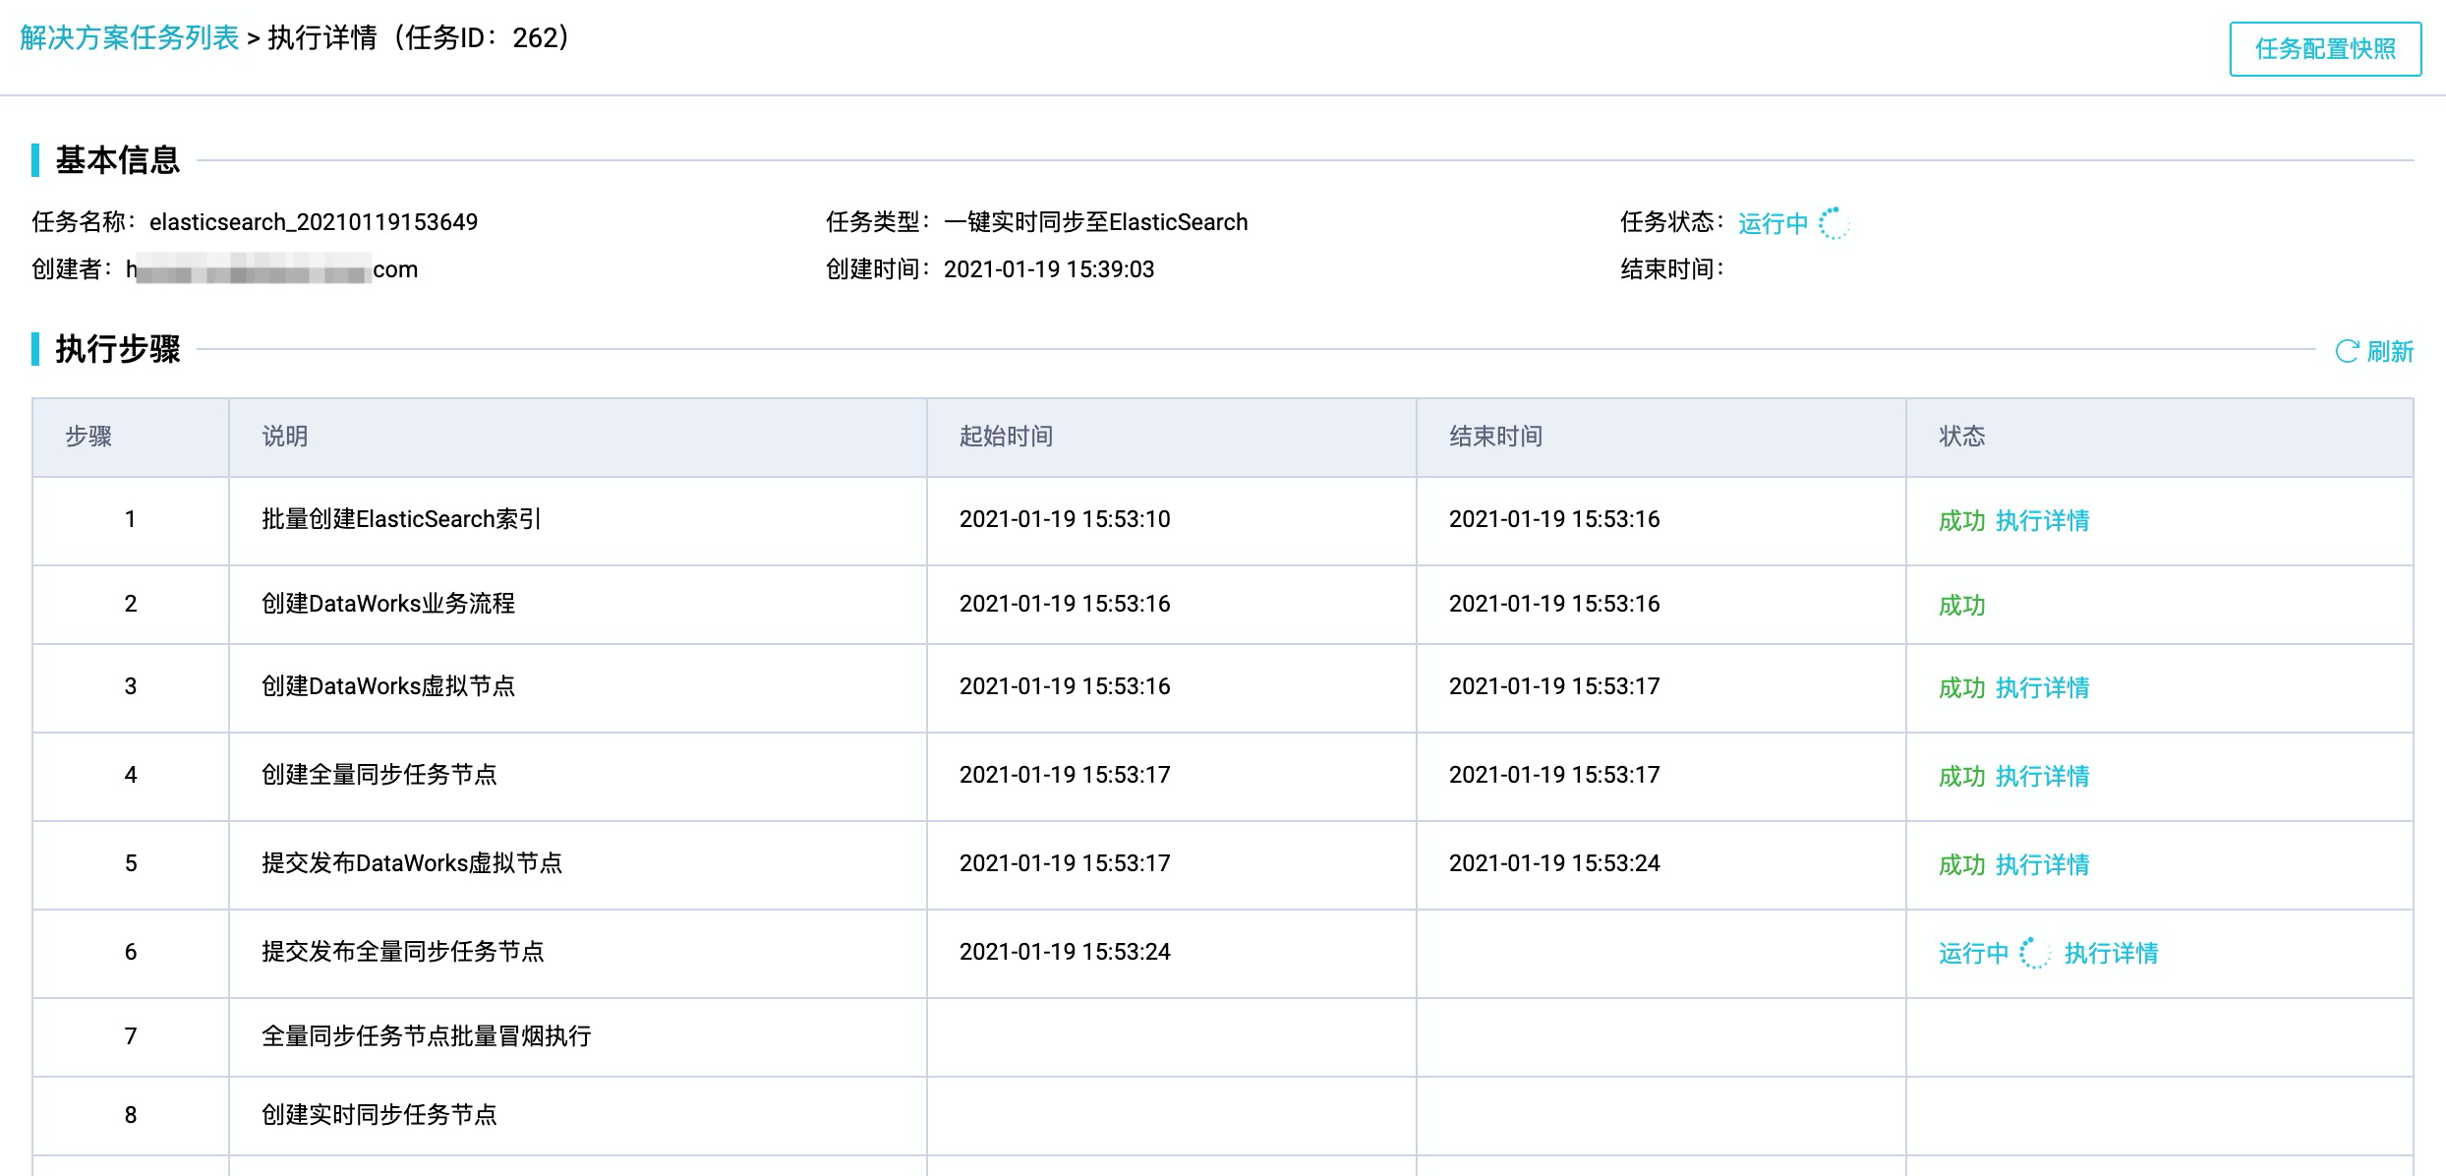Click the step 6 running spinner icon

point(2035,953)
